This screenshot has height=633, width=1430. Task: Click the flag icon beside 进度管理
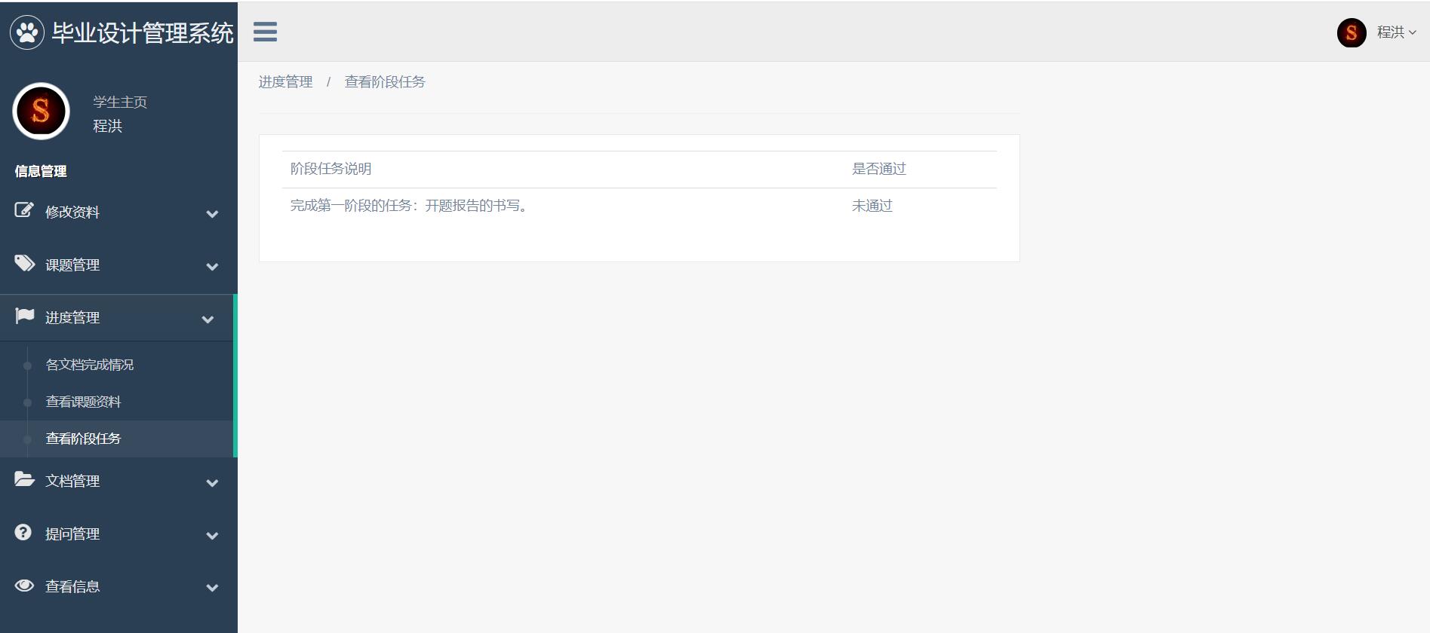click(24, 316)
